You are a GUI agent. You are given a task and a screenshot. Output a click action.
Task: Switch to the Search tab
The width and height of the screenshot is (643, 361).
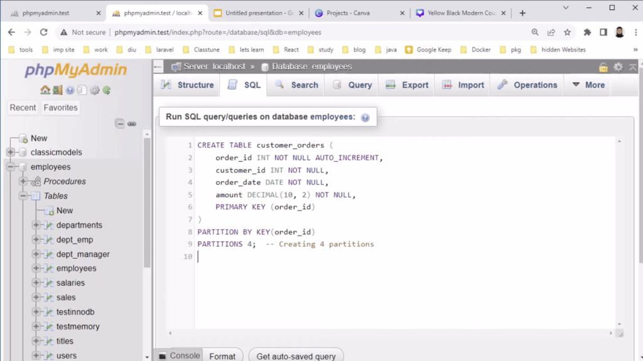pos(296,85)
